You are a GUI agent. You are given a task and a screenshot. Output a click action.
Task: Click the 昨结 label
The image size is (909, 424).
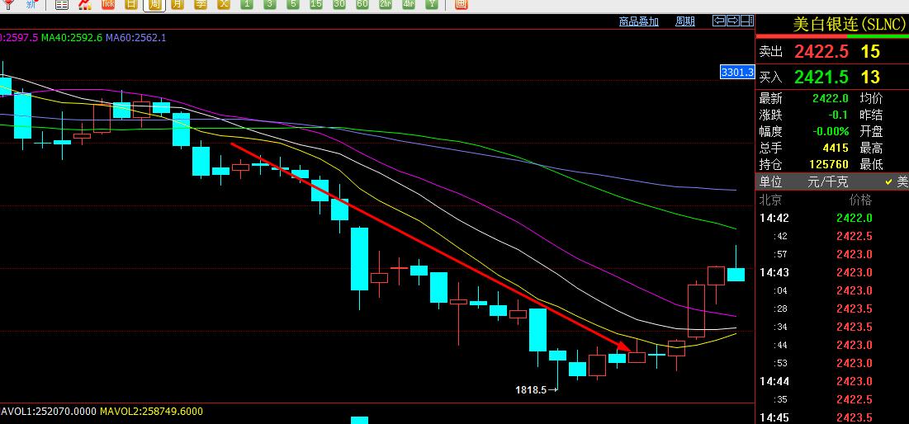click(x=871, y=115)
